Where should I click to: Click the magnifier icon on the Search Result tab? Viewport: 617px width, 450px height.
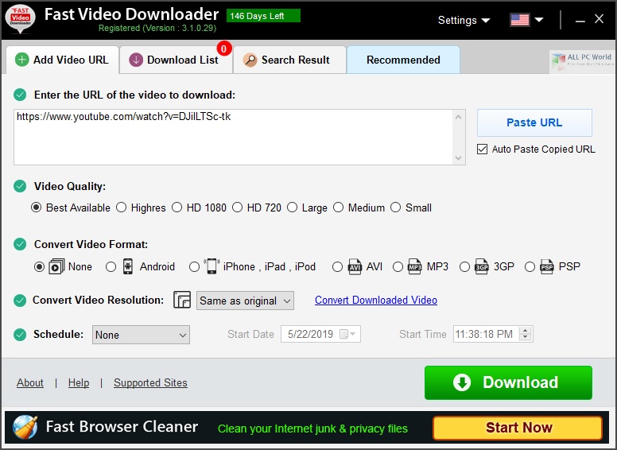click(250, 60)
